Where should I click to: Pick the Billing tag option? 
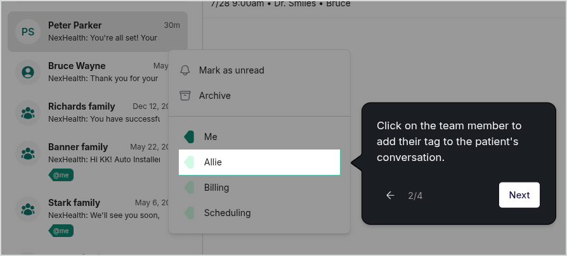pos(259,188)
